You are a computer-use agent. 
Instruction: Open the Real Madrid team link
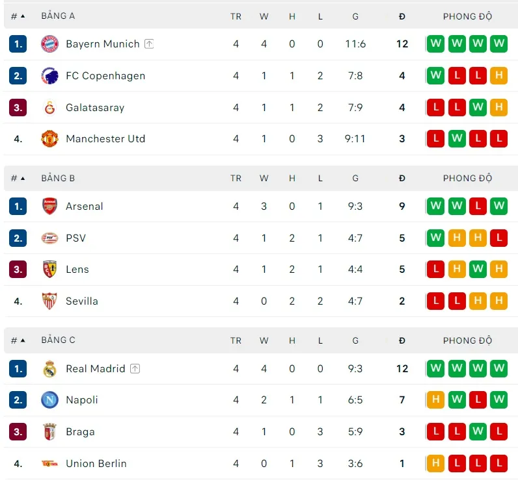(x=95, y=369)
